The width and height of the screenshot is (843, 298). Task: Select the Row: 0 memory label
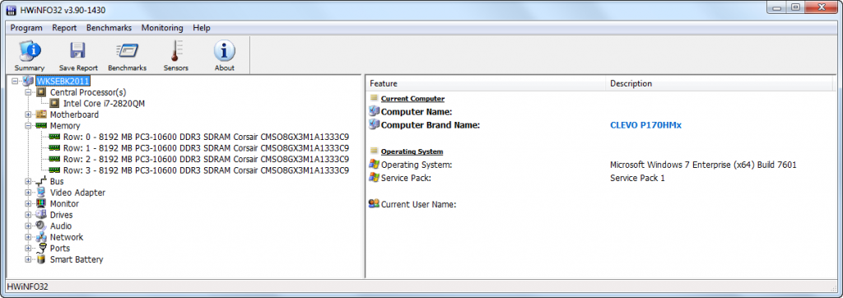point(206,137)
